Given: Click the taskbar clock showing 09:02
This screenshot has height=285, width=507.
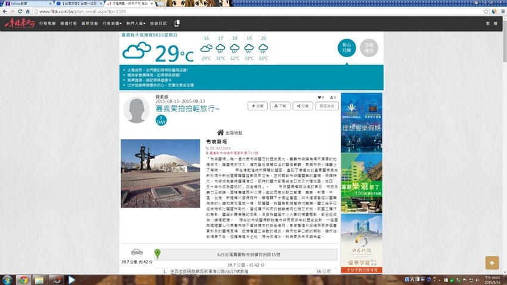Looking at the screenshot, I should coord(492,280).
